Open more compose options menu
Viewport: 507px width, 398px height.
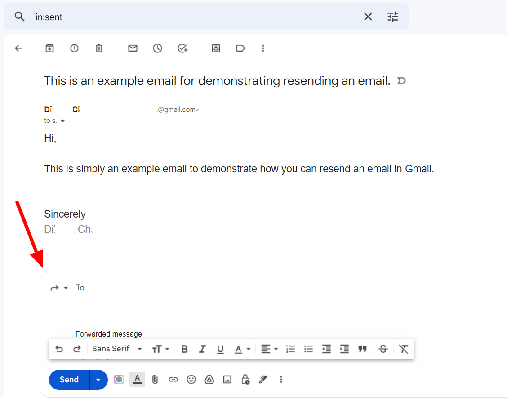pos(281,380)
